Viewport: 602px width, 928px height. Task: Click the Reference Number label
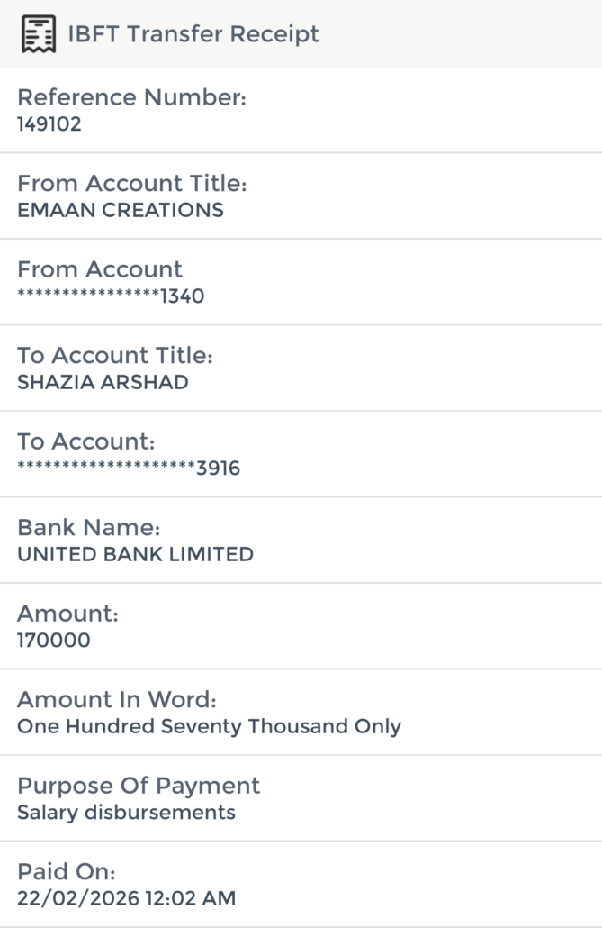(x=131, y=97)
